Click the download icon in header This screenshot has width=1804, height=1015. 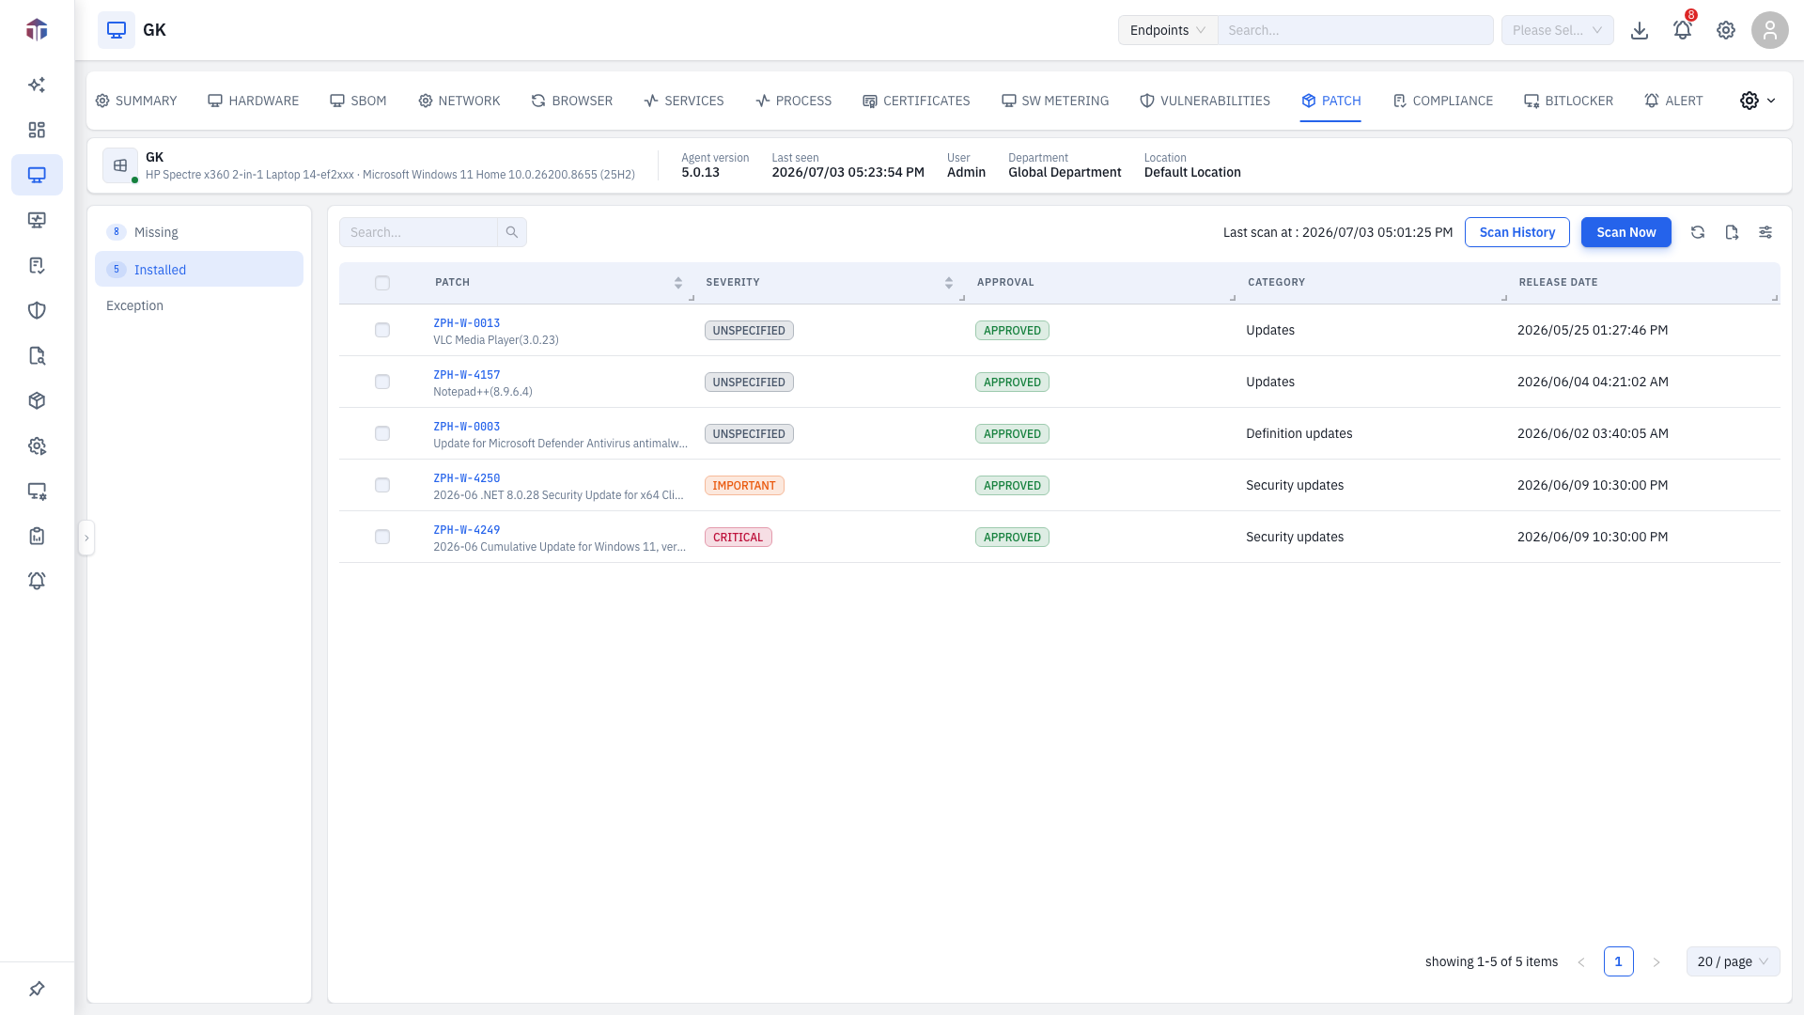(x=1640, y=30)
